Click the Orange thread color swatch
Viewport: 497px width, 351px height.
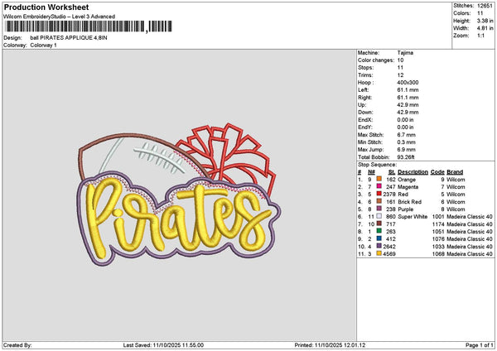[379, 179]
